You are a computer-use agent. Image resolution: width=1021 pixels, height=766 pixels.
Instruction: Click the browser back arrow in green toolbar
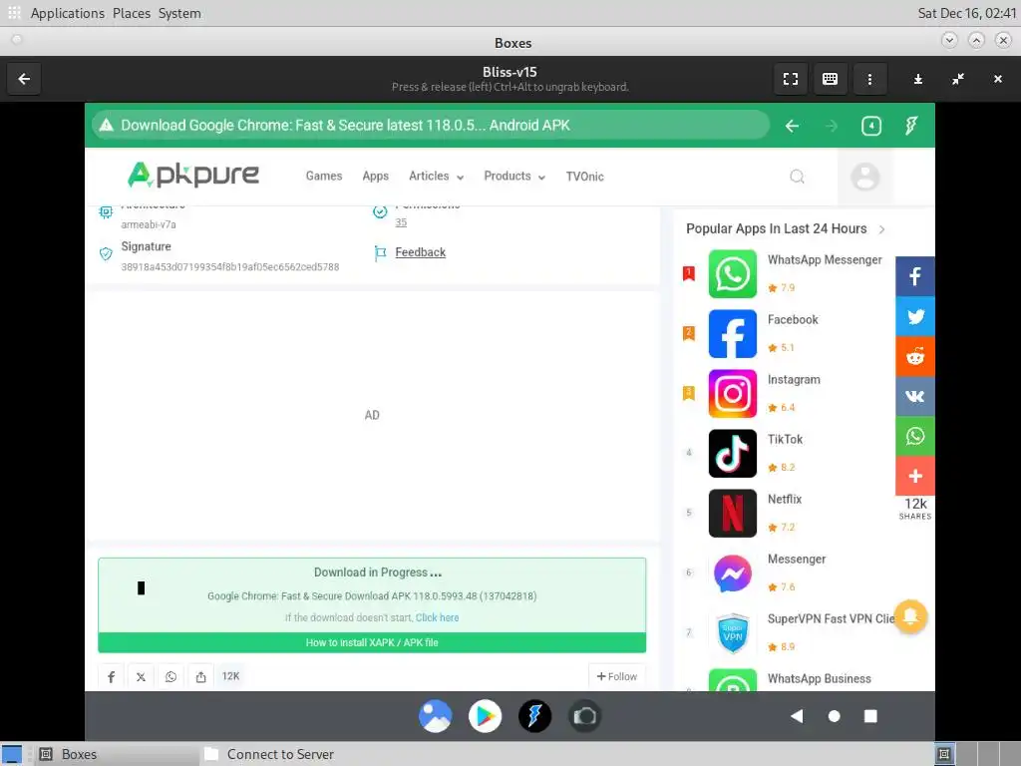pyautogui.click(x=792, y=126)
